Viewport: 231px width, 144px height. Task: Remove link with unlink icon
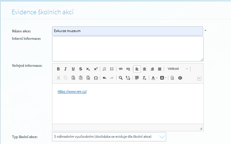pyautogui.click(x=128, y=69)
